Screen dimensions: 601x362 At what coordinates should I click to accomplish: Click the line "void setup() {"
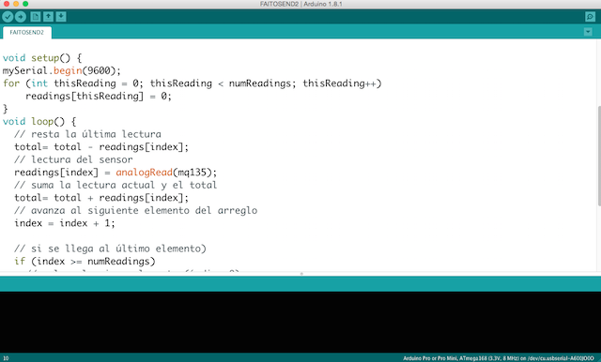pos(42,58)
